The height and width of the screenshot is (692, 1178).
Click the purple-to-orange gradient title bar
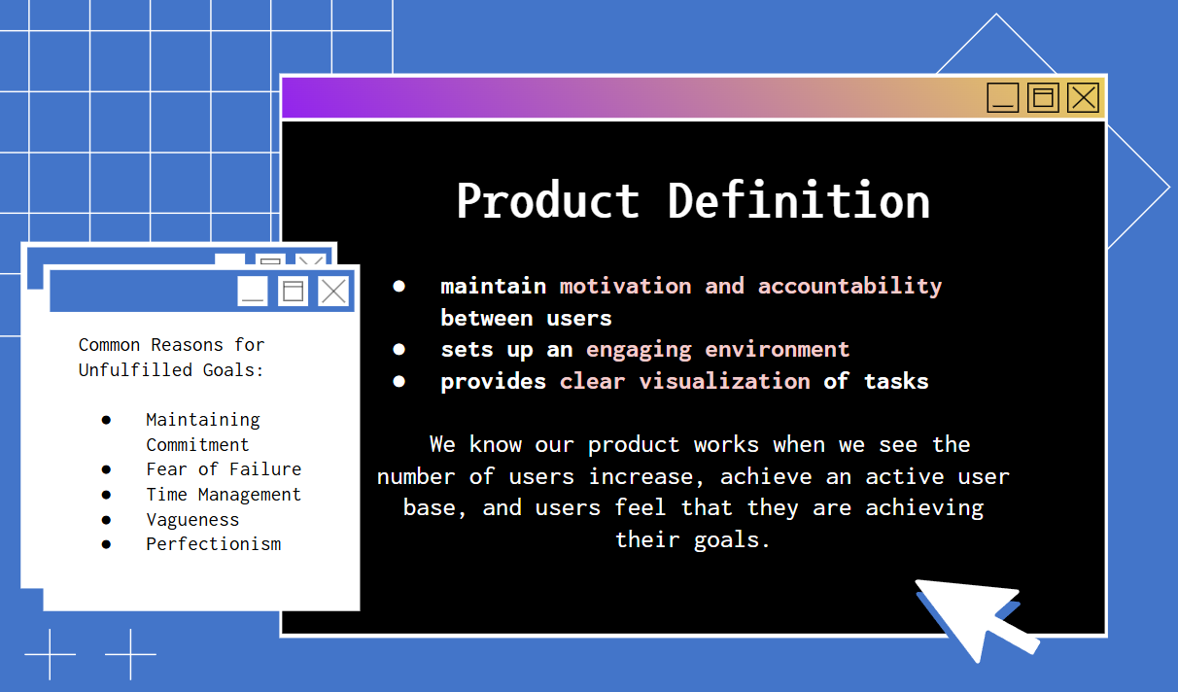[632, 97]
